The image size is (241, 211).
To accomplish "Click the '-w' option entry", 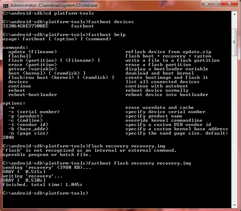I will [x=11, y=107].
